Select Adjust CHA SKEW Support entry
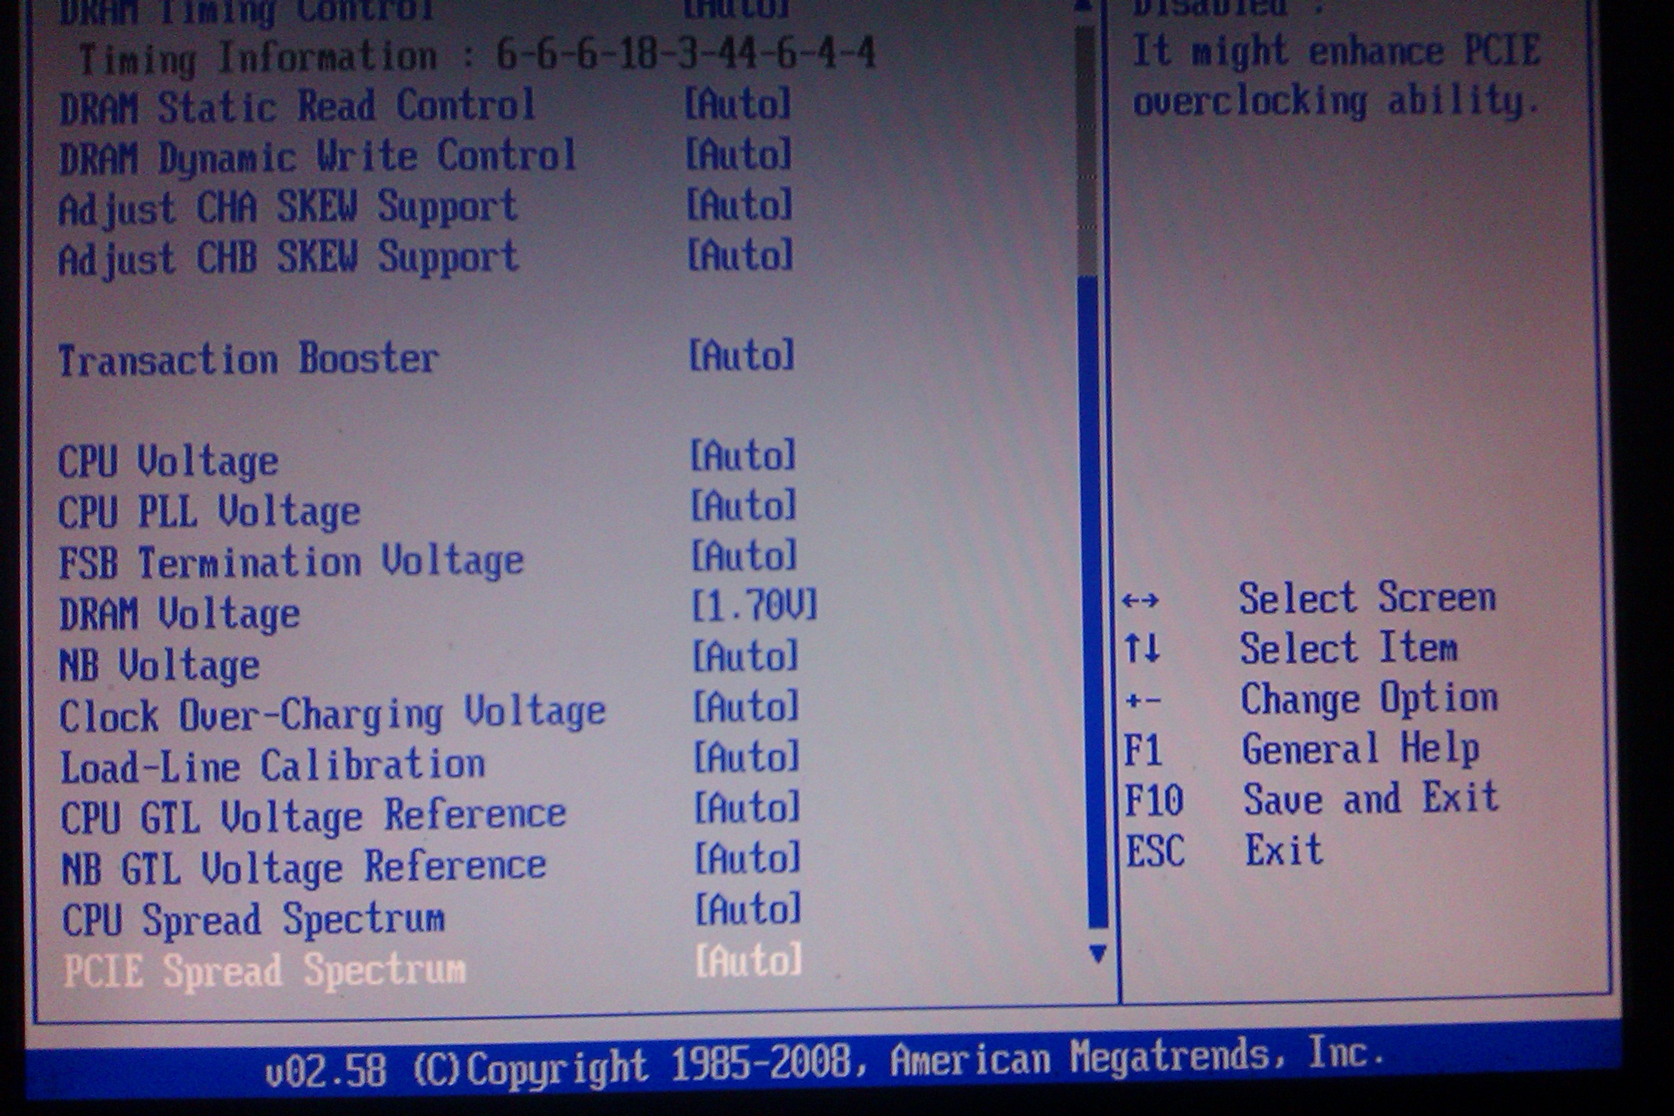 click(x=287, y=207)
